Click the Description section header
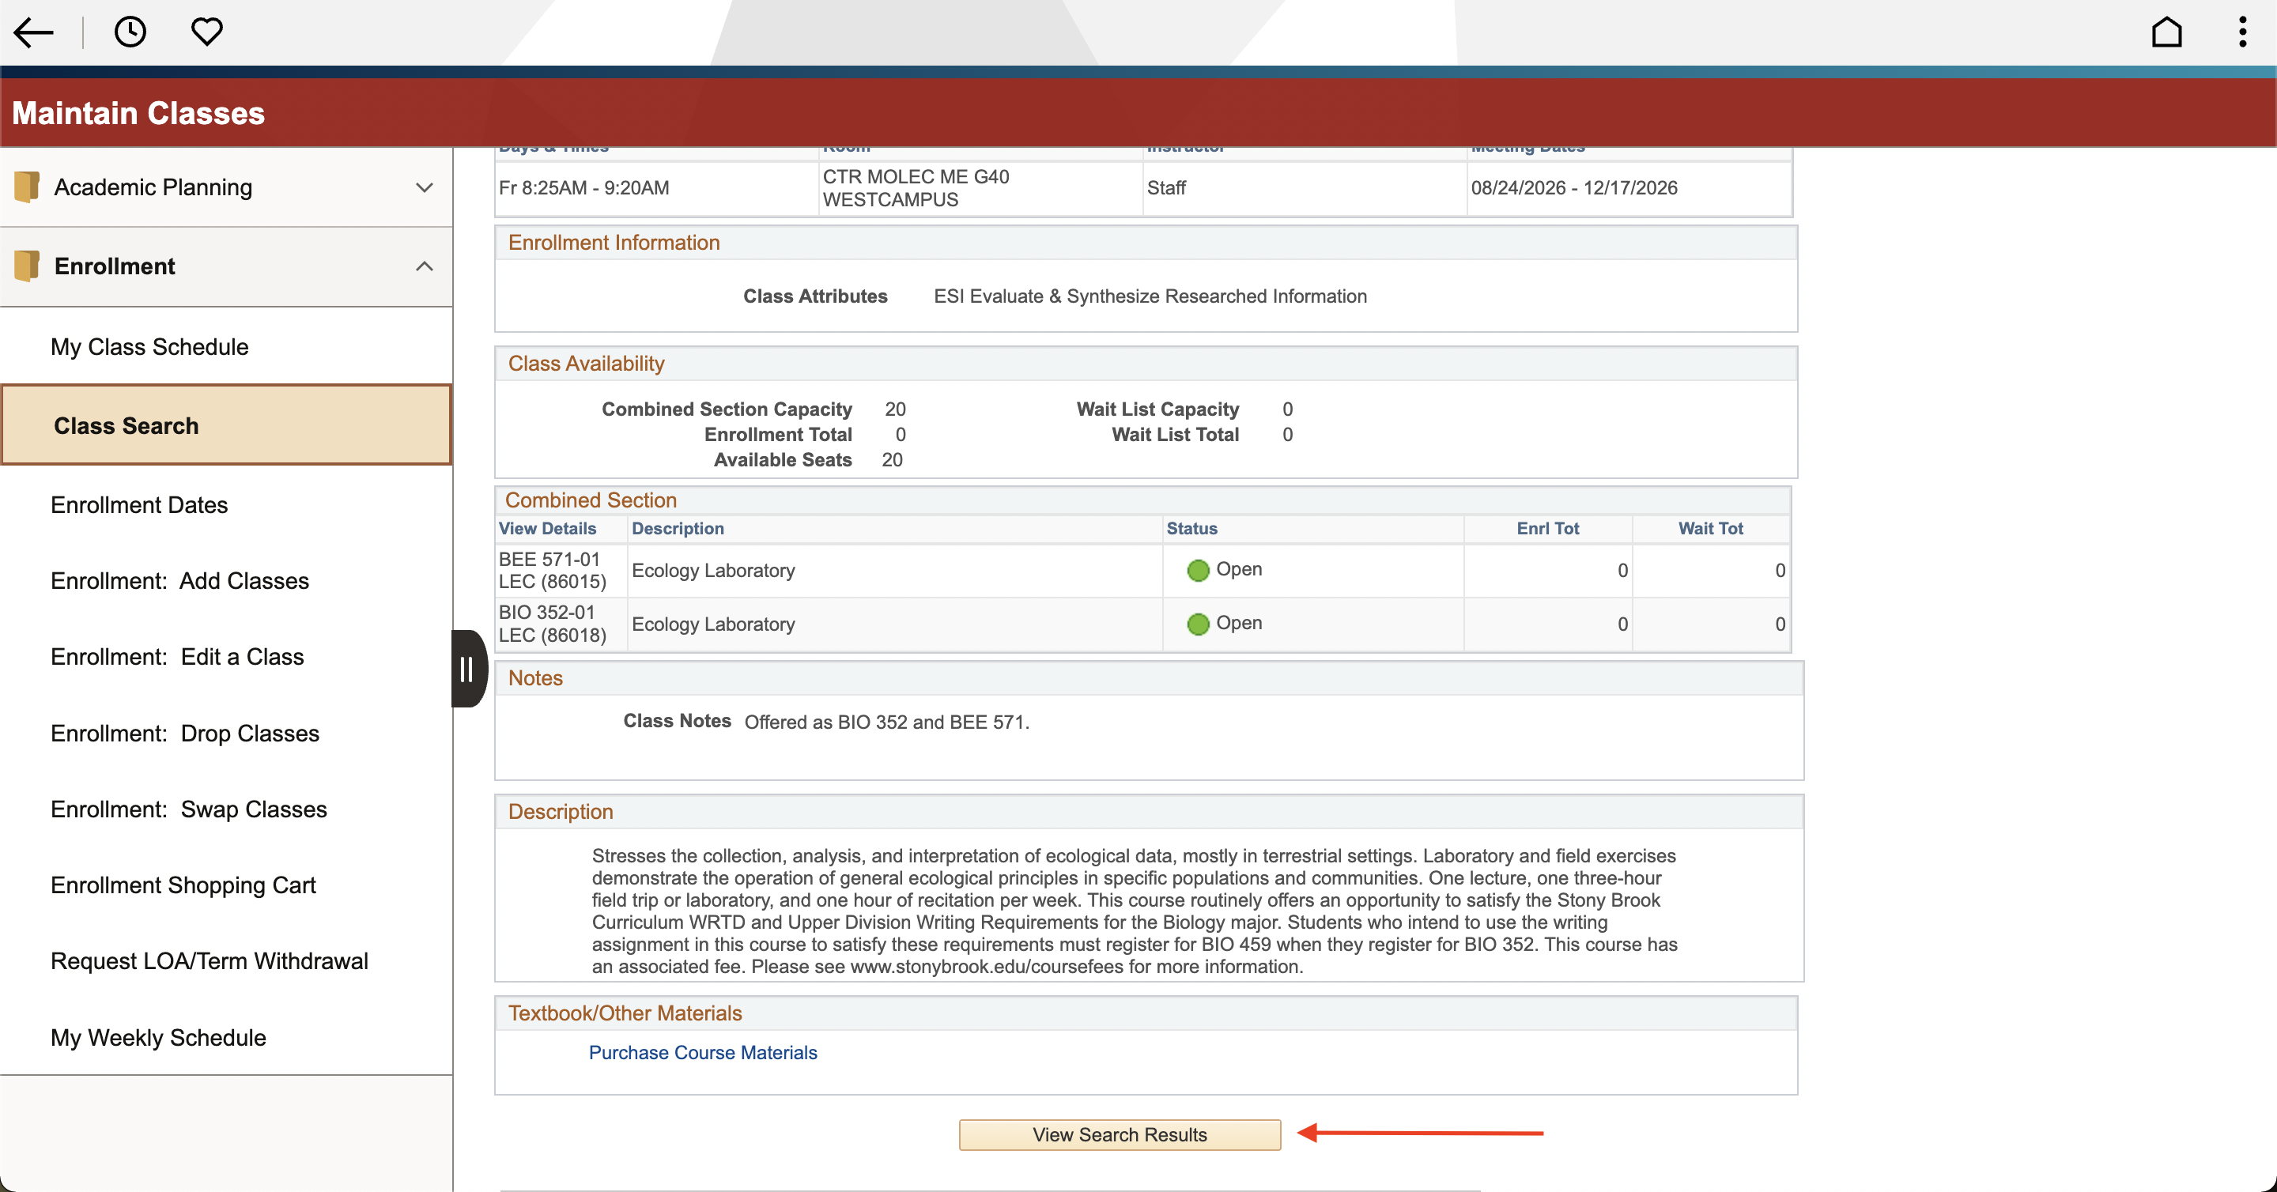 (561, 811)
